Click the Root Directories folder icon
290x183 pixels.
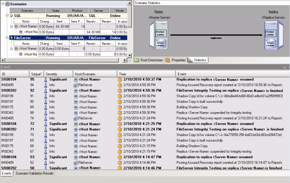pyautogui.click(x=137, y=60)
